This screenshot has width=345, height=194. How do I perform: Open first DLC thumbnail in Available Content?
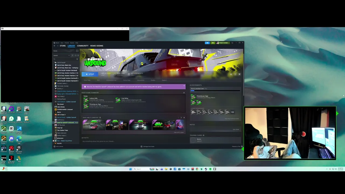pyautogui.click(x=94, y=125)
